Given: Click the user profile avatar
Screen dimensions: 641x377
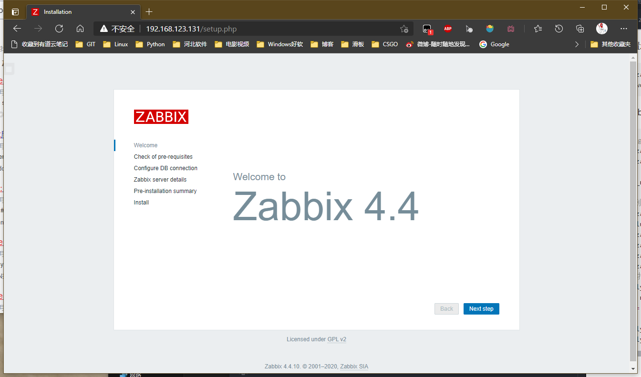Looking at the screenshot, I should [602, 29].
